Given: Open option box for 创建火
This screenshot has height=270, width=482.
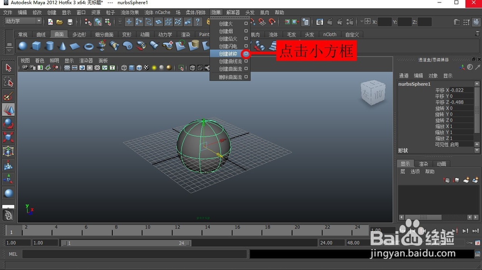Looking at the screenshot, I should pos(246,23).
